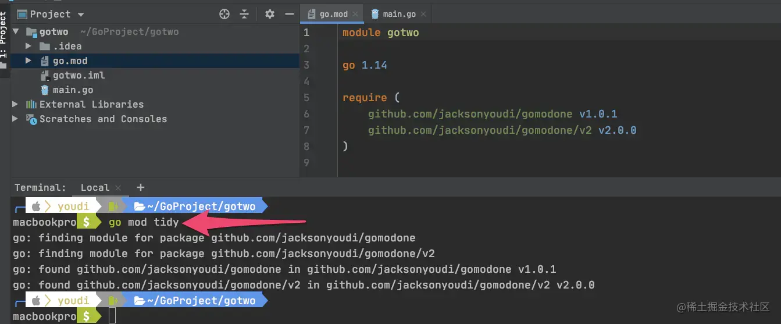Viewport: 781px width, 324px height.
Task: Select gotwo.iml in project tree
Action: (79, 75)
